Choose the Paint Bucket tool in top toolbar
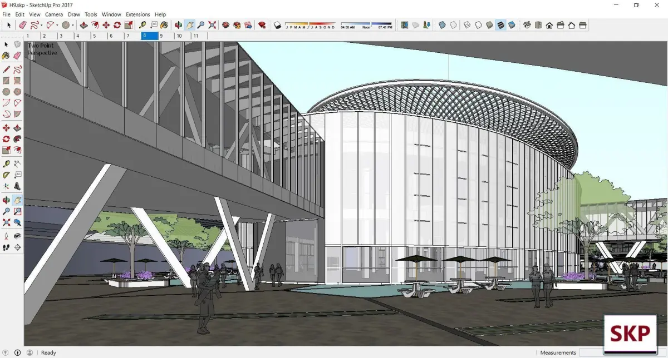This screenshot has height=358, width=668. coord(164,25)
